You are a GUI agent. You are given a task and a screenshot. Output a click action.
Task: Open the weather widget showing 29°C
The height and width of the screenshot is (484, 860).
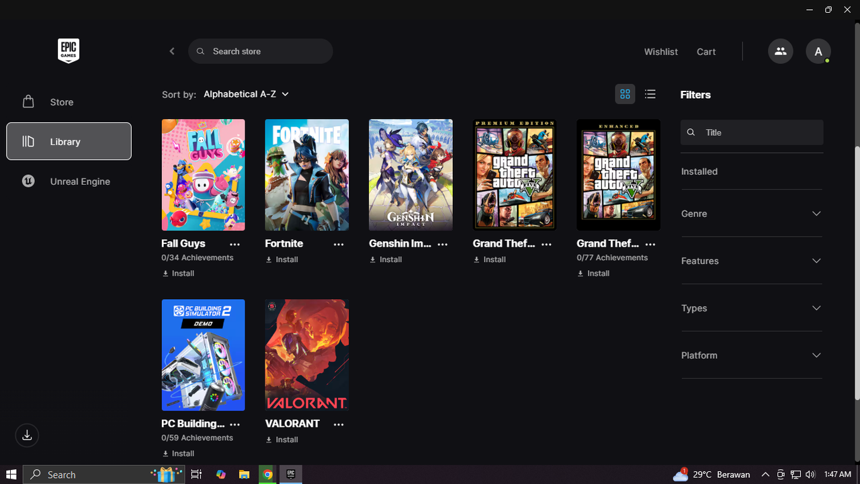[712, 475]
